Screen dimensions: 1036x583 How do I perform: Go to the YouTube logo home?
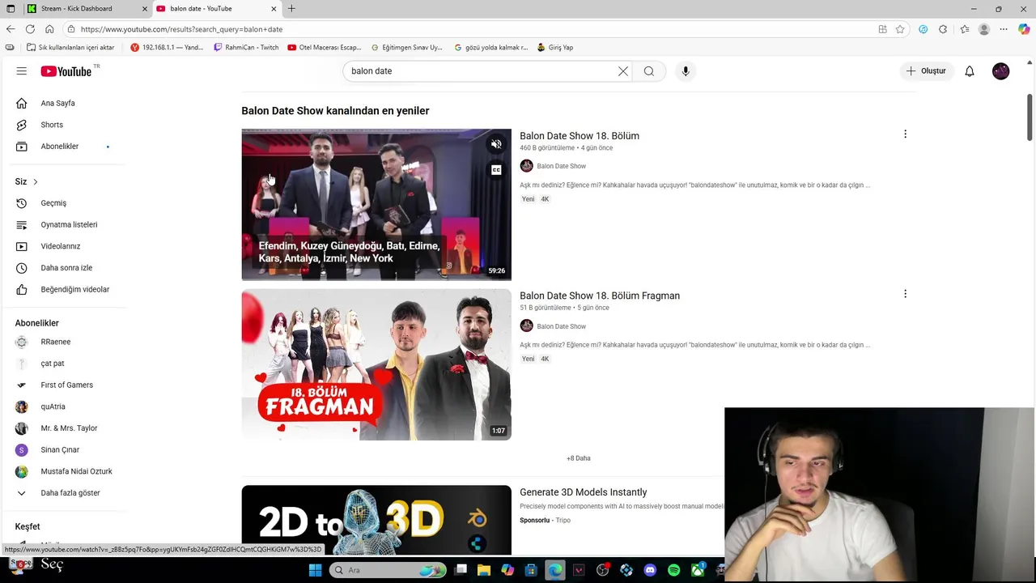point(66,71)
